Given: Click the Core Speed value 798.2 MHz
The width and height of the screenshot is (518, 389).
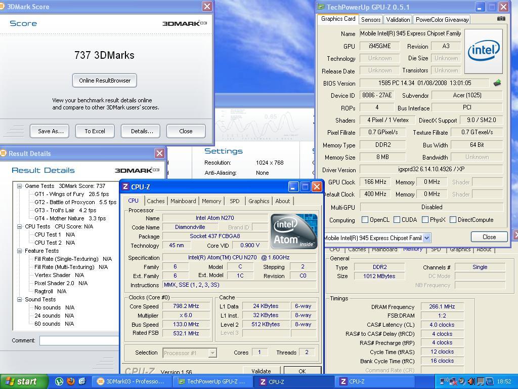Looking at the screenshot, I should pyautogui.click(x=186, y=306).
